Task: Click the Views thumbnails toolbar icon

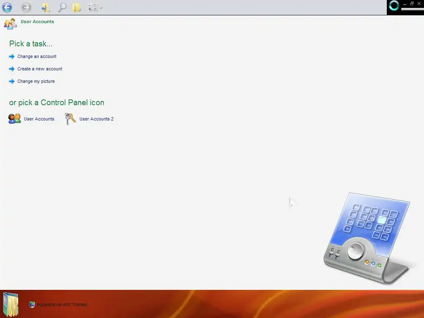Action: (93, 7)
